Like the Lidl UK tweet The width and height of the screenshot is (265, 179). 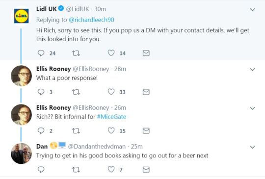point(111,53)
